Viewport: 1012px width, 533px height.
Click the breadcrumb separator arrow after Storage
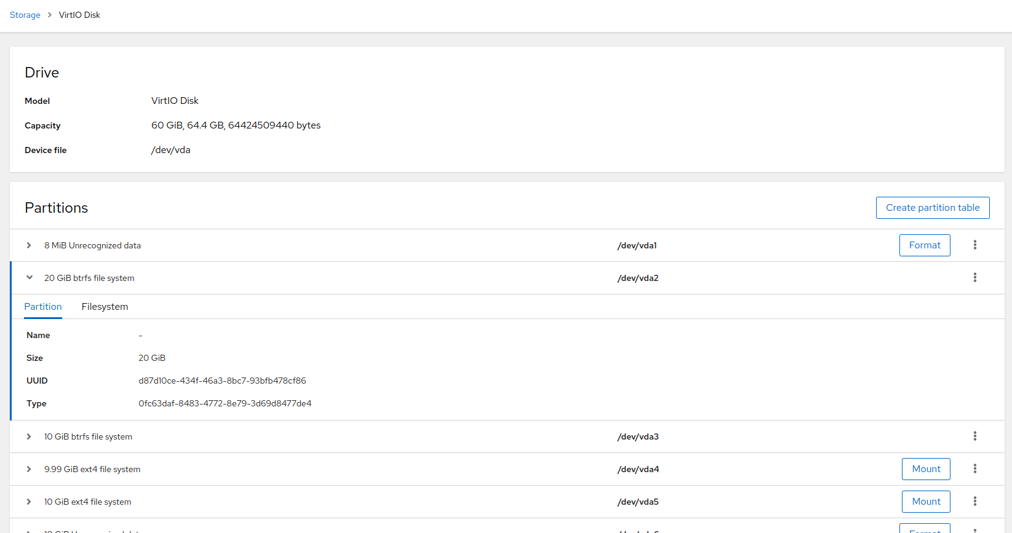(x=50, y=15)
